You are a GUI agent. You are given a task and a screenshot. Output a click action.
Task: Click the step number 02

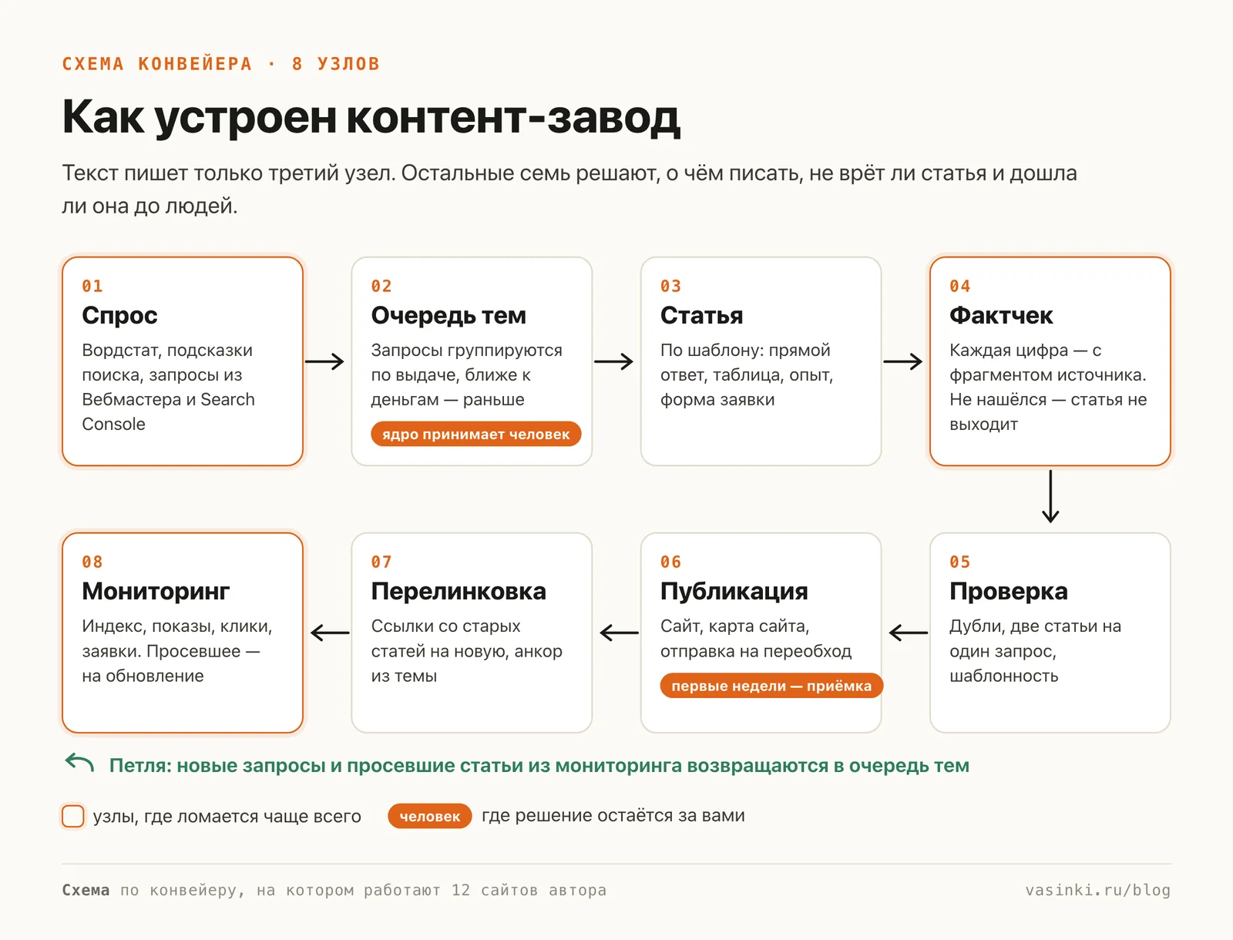(381, 286)
